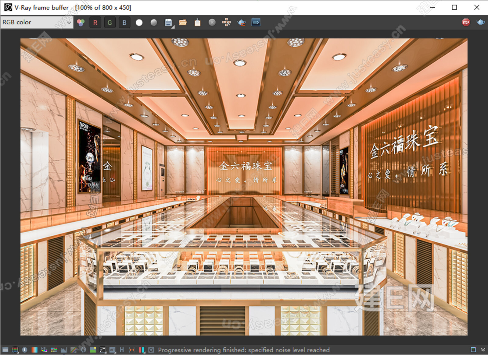The height and width of the screenshot is (355, 488).
Task: Enable monochromatic mode gray sphere
Action: pos(154,23)
